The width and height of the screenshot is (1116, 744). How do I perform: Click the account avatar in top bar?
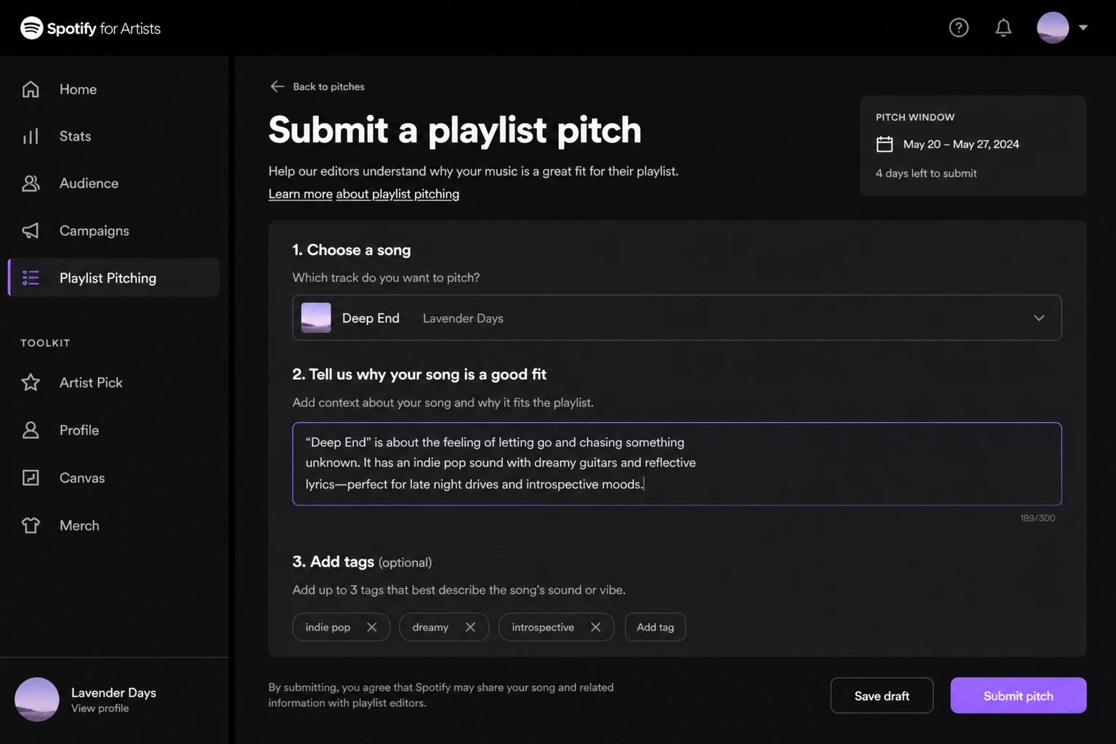coord(1053,28)
